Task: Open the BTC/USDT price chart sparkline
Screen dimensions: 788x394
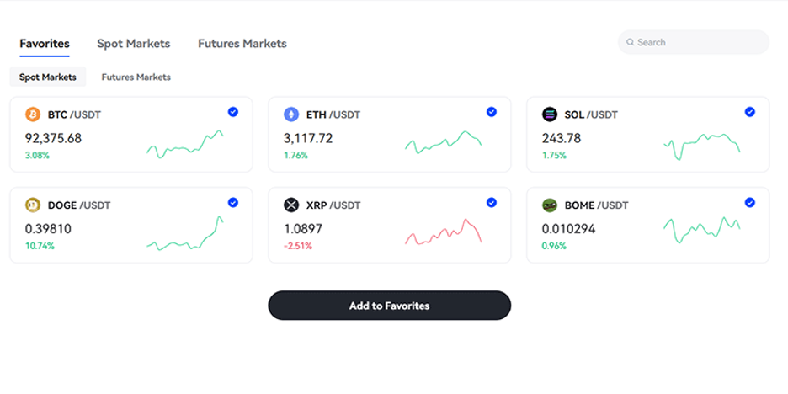Action: coord(185,145)
